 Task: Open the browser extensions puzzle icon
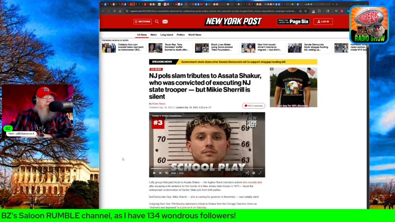(x=319, y=11)
